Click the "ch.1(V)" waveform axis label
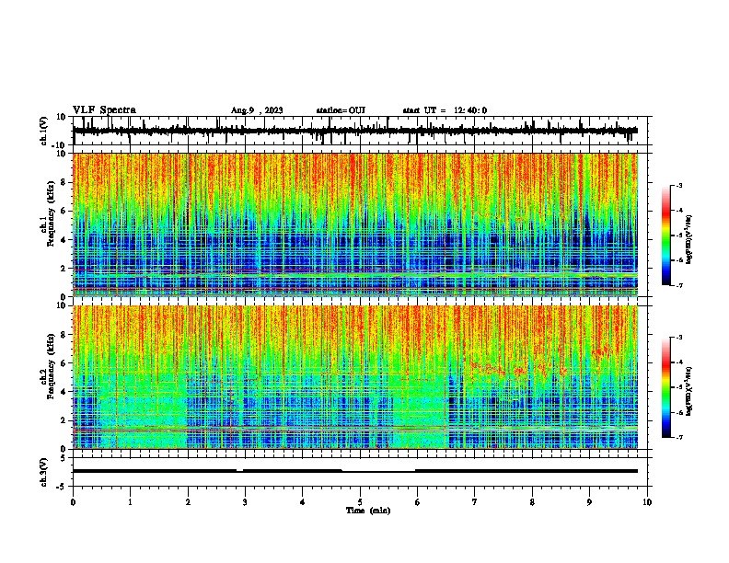This screenshot has width=729, height=563. [44, 131]
